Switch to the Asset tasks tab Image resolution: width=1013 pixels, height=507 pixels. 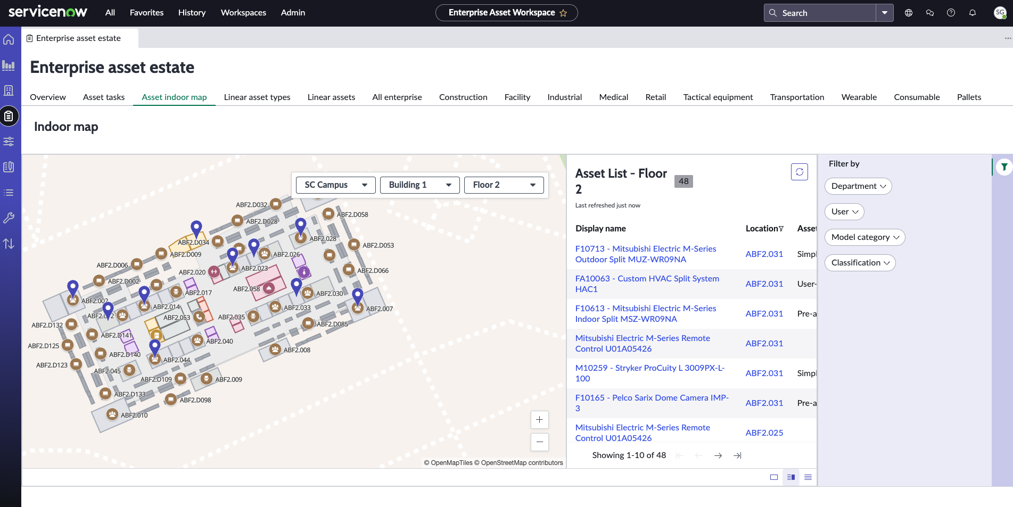click(x=104, y=97)
